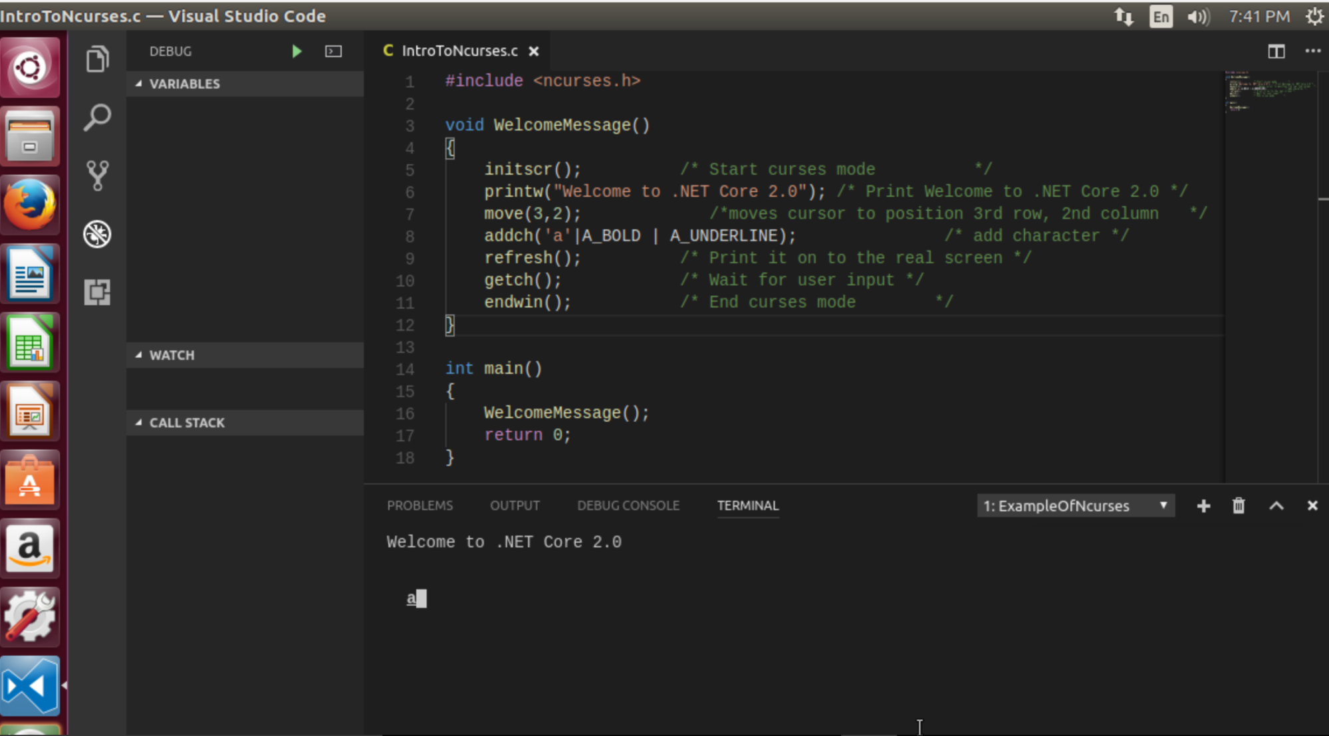The height and width of the screenshot is (736, 1329).
Task: Open debug console icon beside play button
Action: point(333,51)
